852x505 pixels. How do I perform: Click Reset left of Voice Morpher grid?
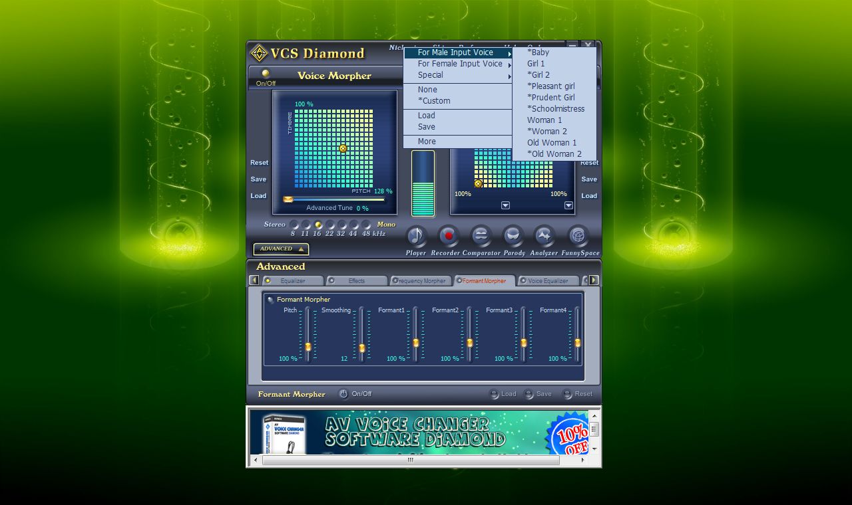259,163
